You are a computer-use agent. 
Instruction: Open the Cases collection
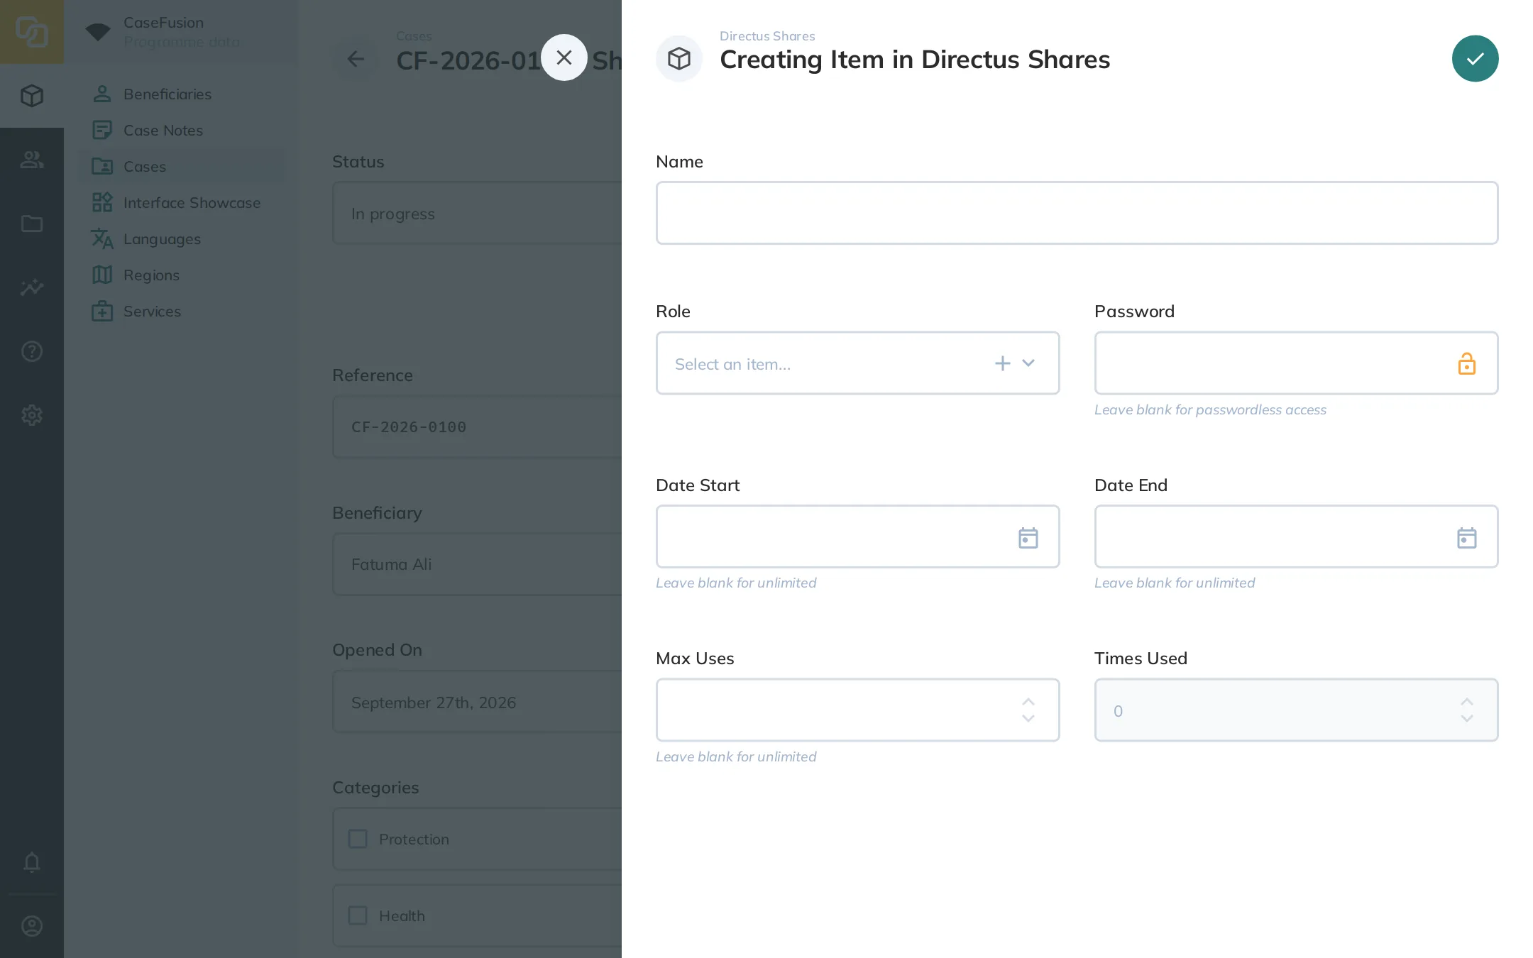[x=182, y=166]
